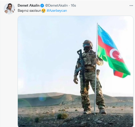Viewport: 135px width, 127px height.
Task: Click the blue lens flare circle
Action: point(42,97)
